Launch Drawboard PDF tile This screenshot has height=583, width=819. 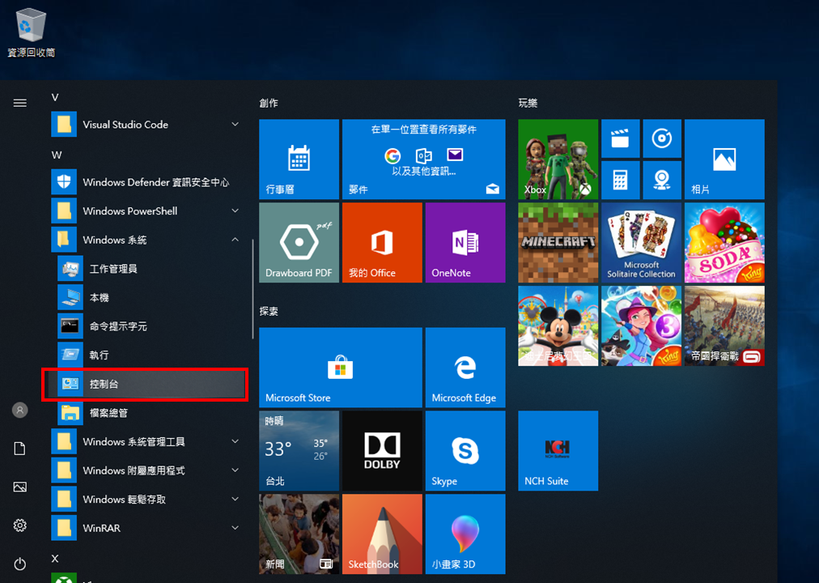(x=299, y=242)
